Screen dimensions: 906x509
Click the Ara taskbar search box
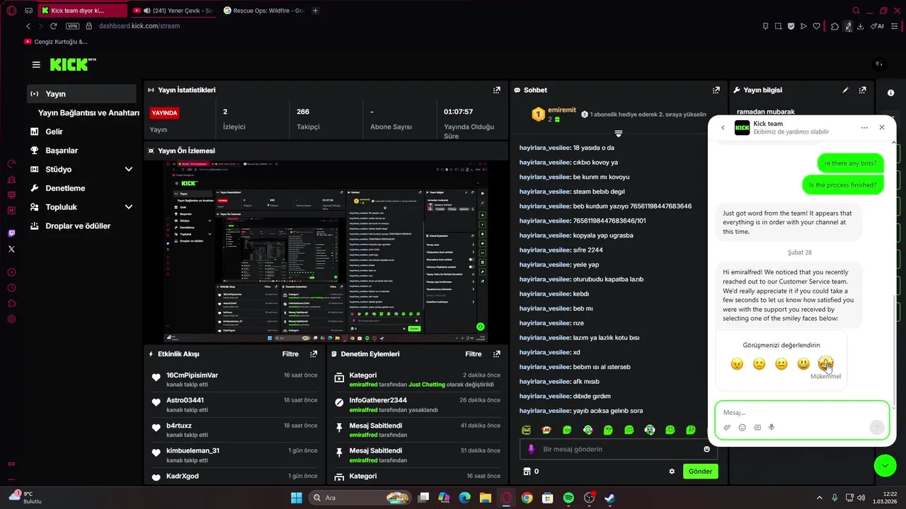360,498
